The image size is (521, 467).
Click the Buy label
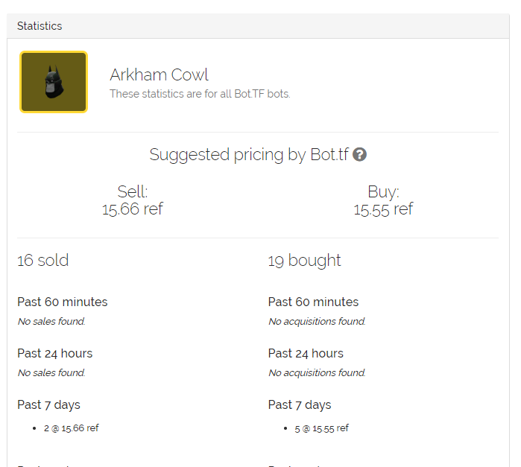383,191
